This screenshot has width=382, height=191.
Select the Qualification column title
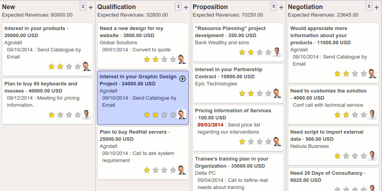[116, 7]
